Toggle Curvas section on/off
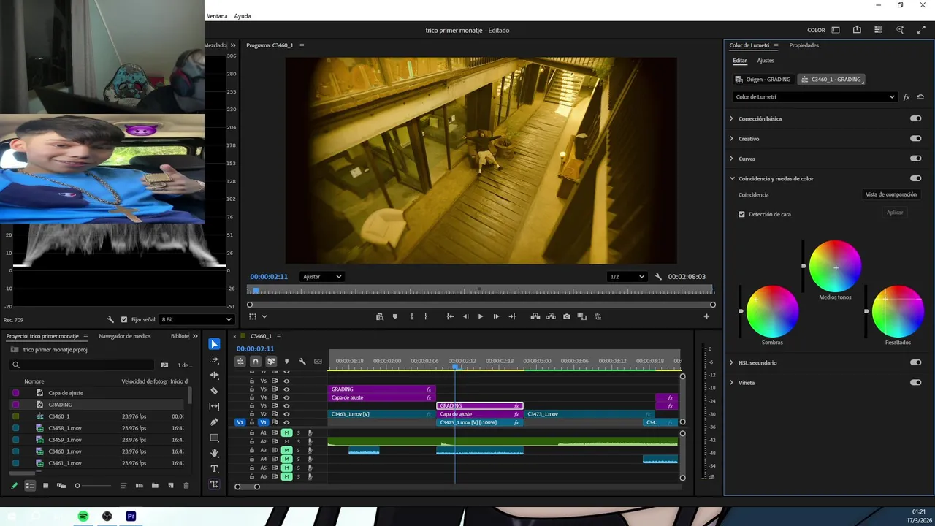Image resolution: width=935 pixels, height=526 pixels. [x=915, y=159]
